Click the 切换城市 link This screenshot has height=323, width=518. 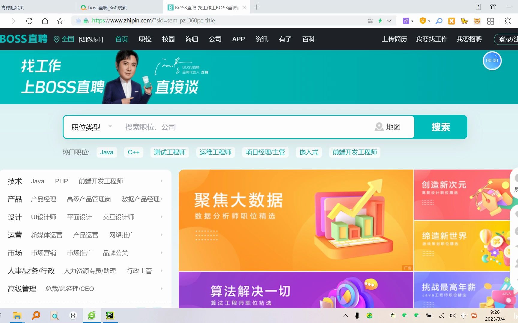click(91, 39)
